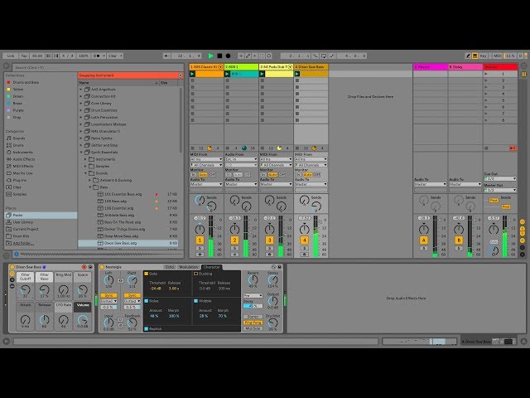The image size is (530, 398).
Task: Switch to the Echo tab in Nostalgia
Action: [169, 267]
